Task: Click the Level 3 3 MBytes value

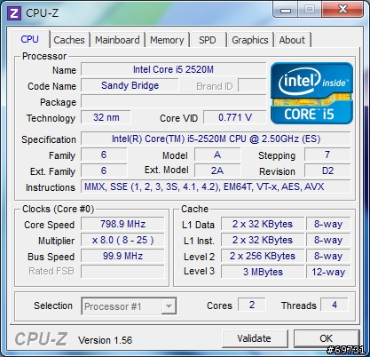Action: pos(263,272)
